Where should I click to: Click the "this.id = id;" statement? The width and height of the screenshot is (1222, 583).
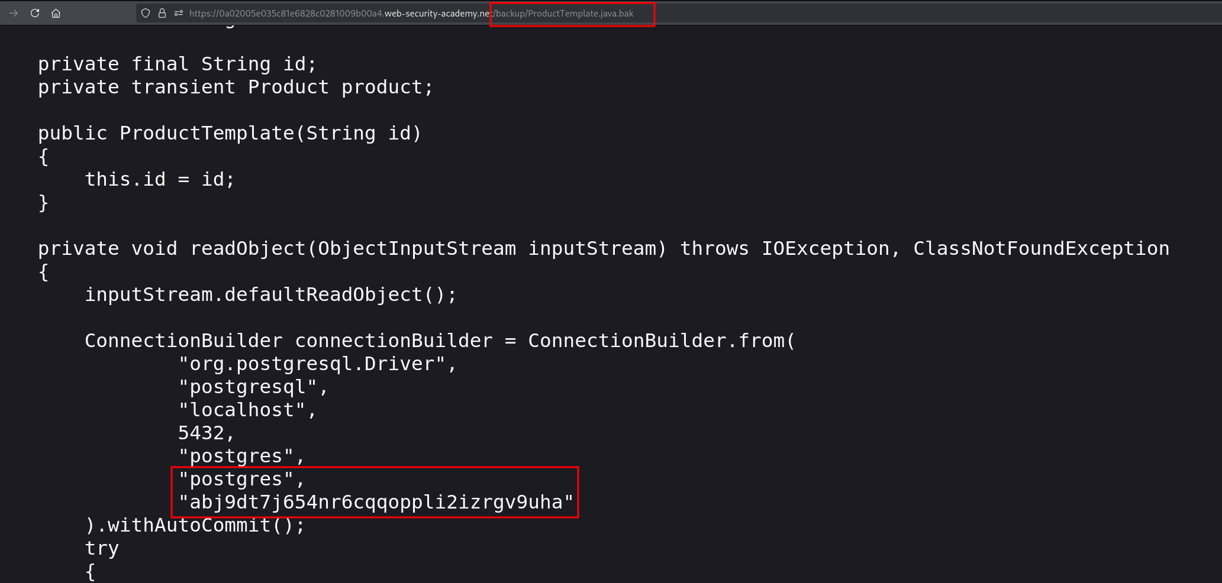pyautogui.click(x=160, y=179)
